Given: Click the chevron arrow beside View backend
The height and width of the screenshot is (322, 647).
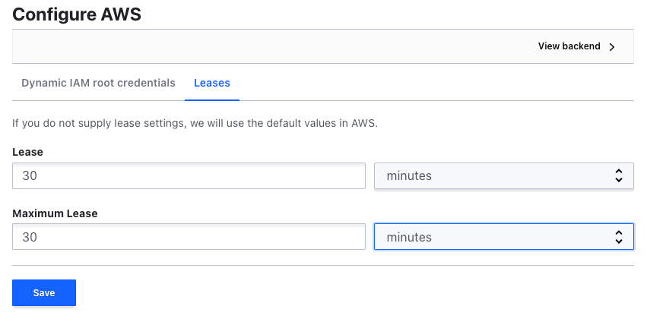Looking at the screenshot, I should (x=612, y=46).
